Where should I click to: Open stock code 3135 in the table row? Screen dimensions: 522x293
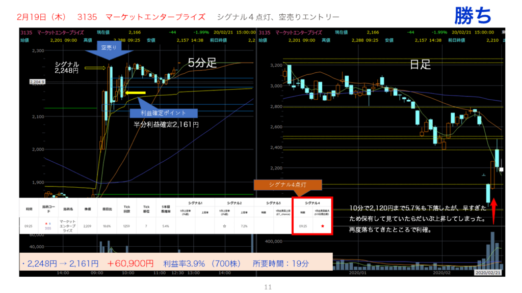48,228
